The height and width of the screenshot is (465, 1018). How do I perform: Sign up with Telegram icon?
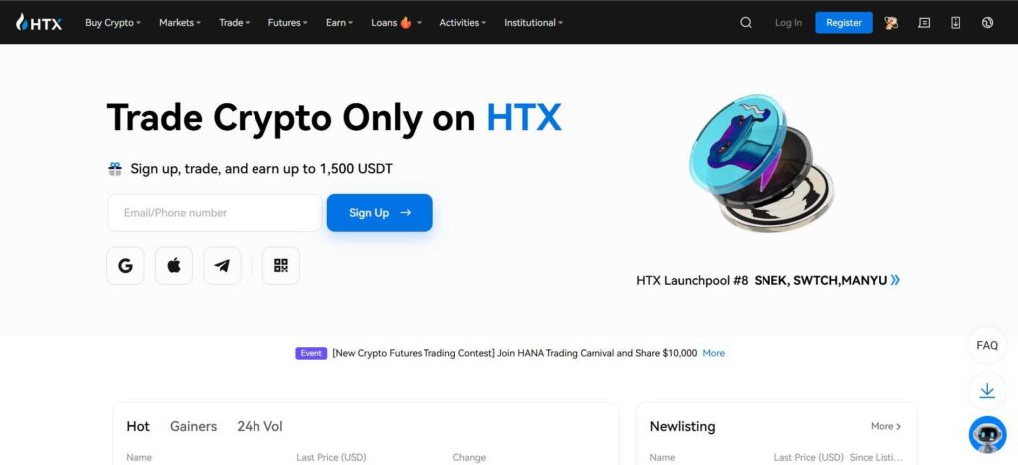222,266
